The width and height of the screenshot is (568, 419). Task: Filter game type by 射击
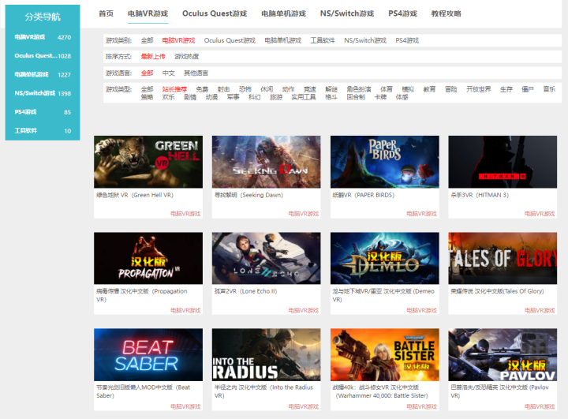click(x=224, y=89)
